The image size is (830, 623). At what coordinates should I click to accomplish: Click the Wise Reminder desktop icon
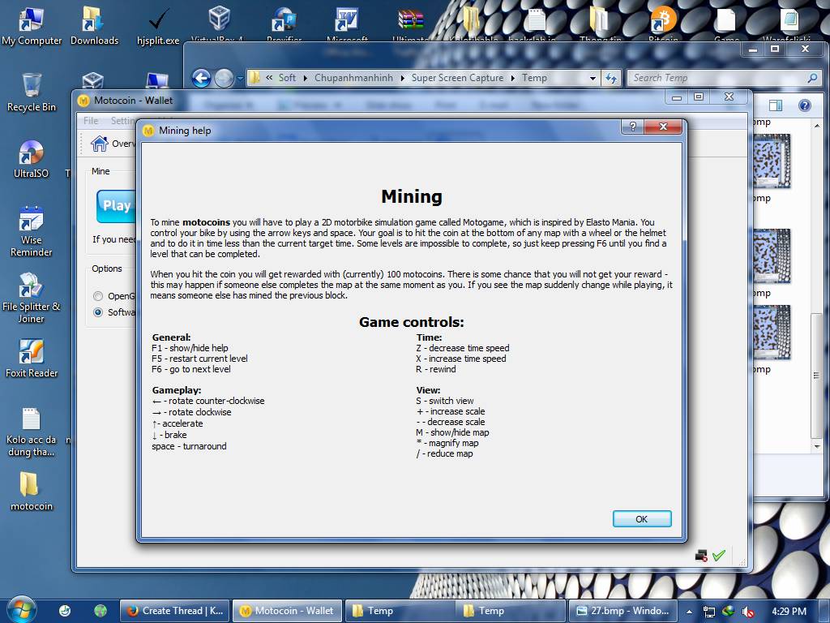(x=32, y=231)
